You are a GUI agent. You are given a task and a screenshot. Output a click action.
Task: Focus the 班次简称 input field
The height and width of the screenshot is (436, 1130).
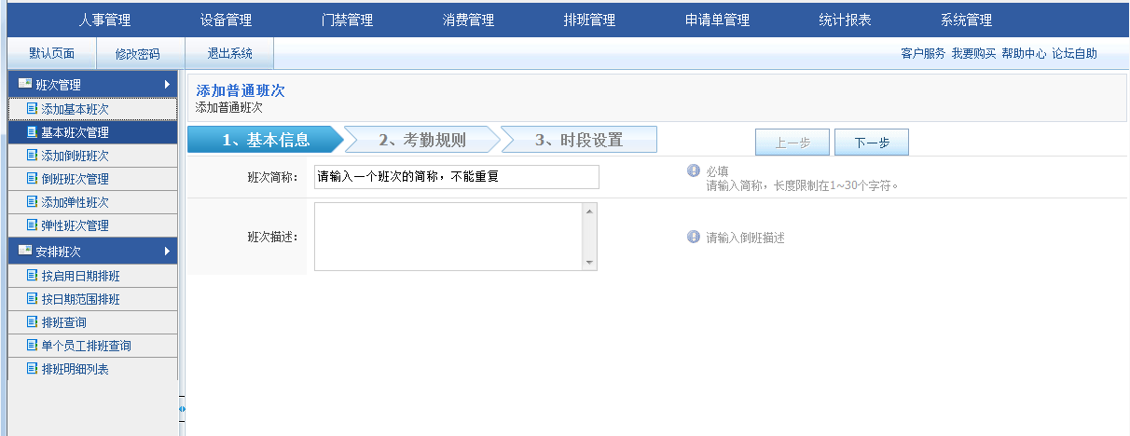click(x=456, y=177)
